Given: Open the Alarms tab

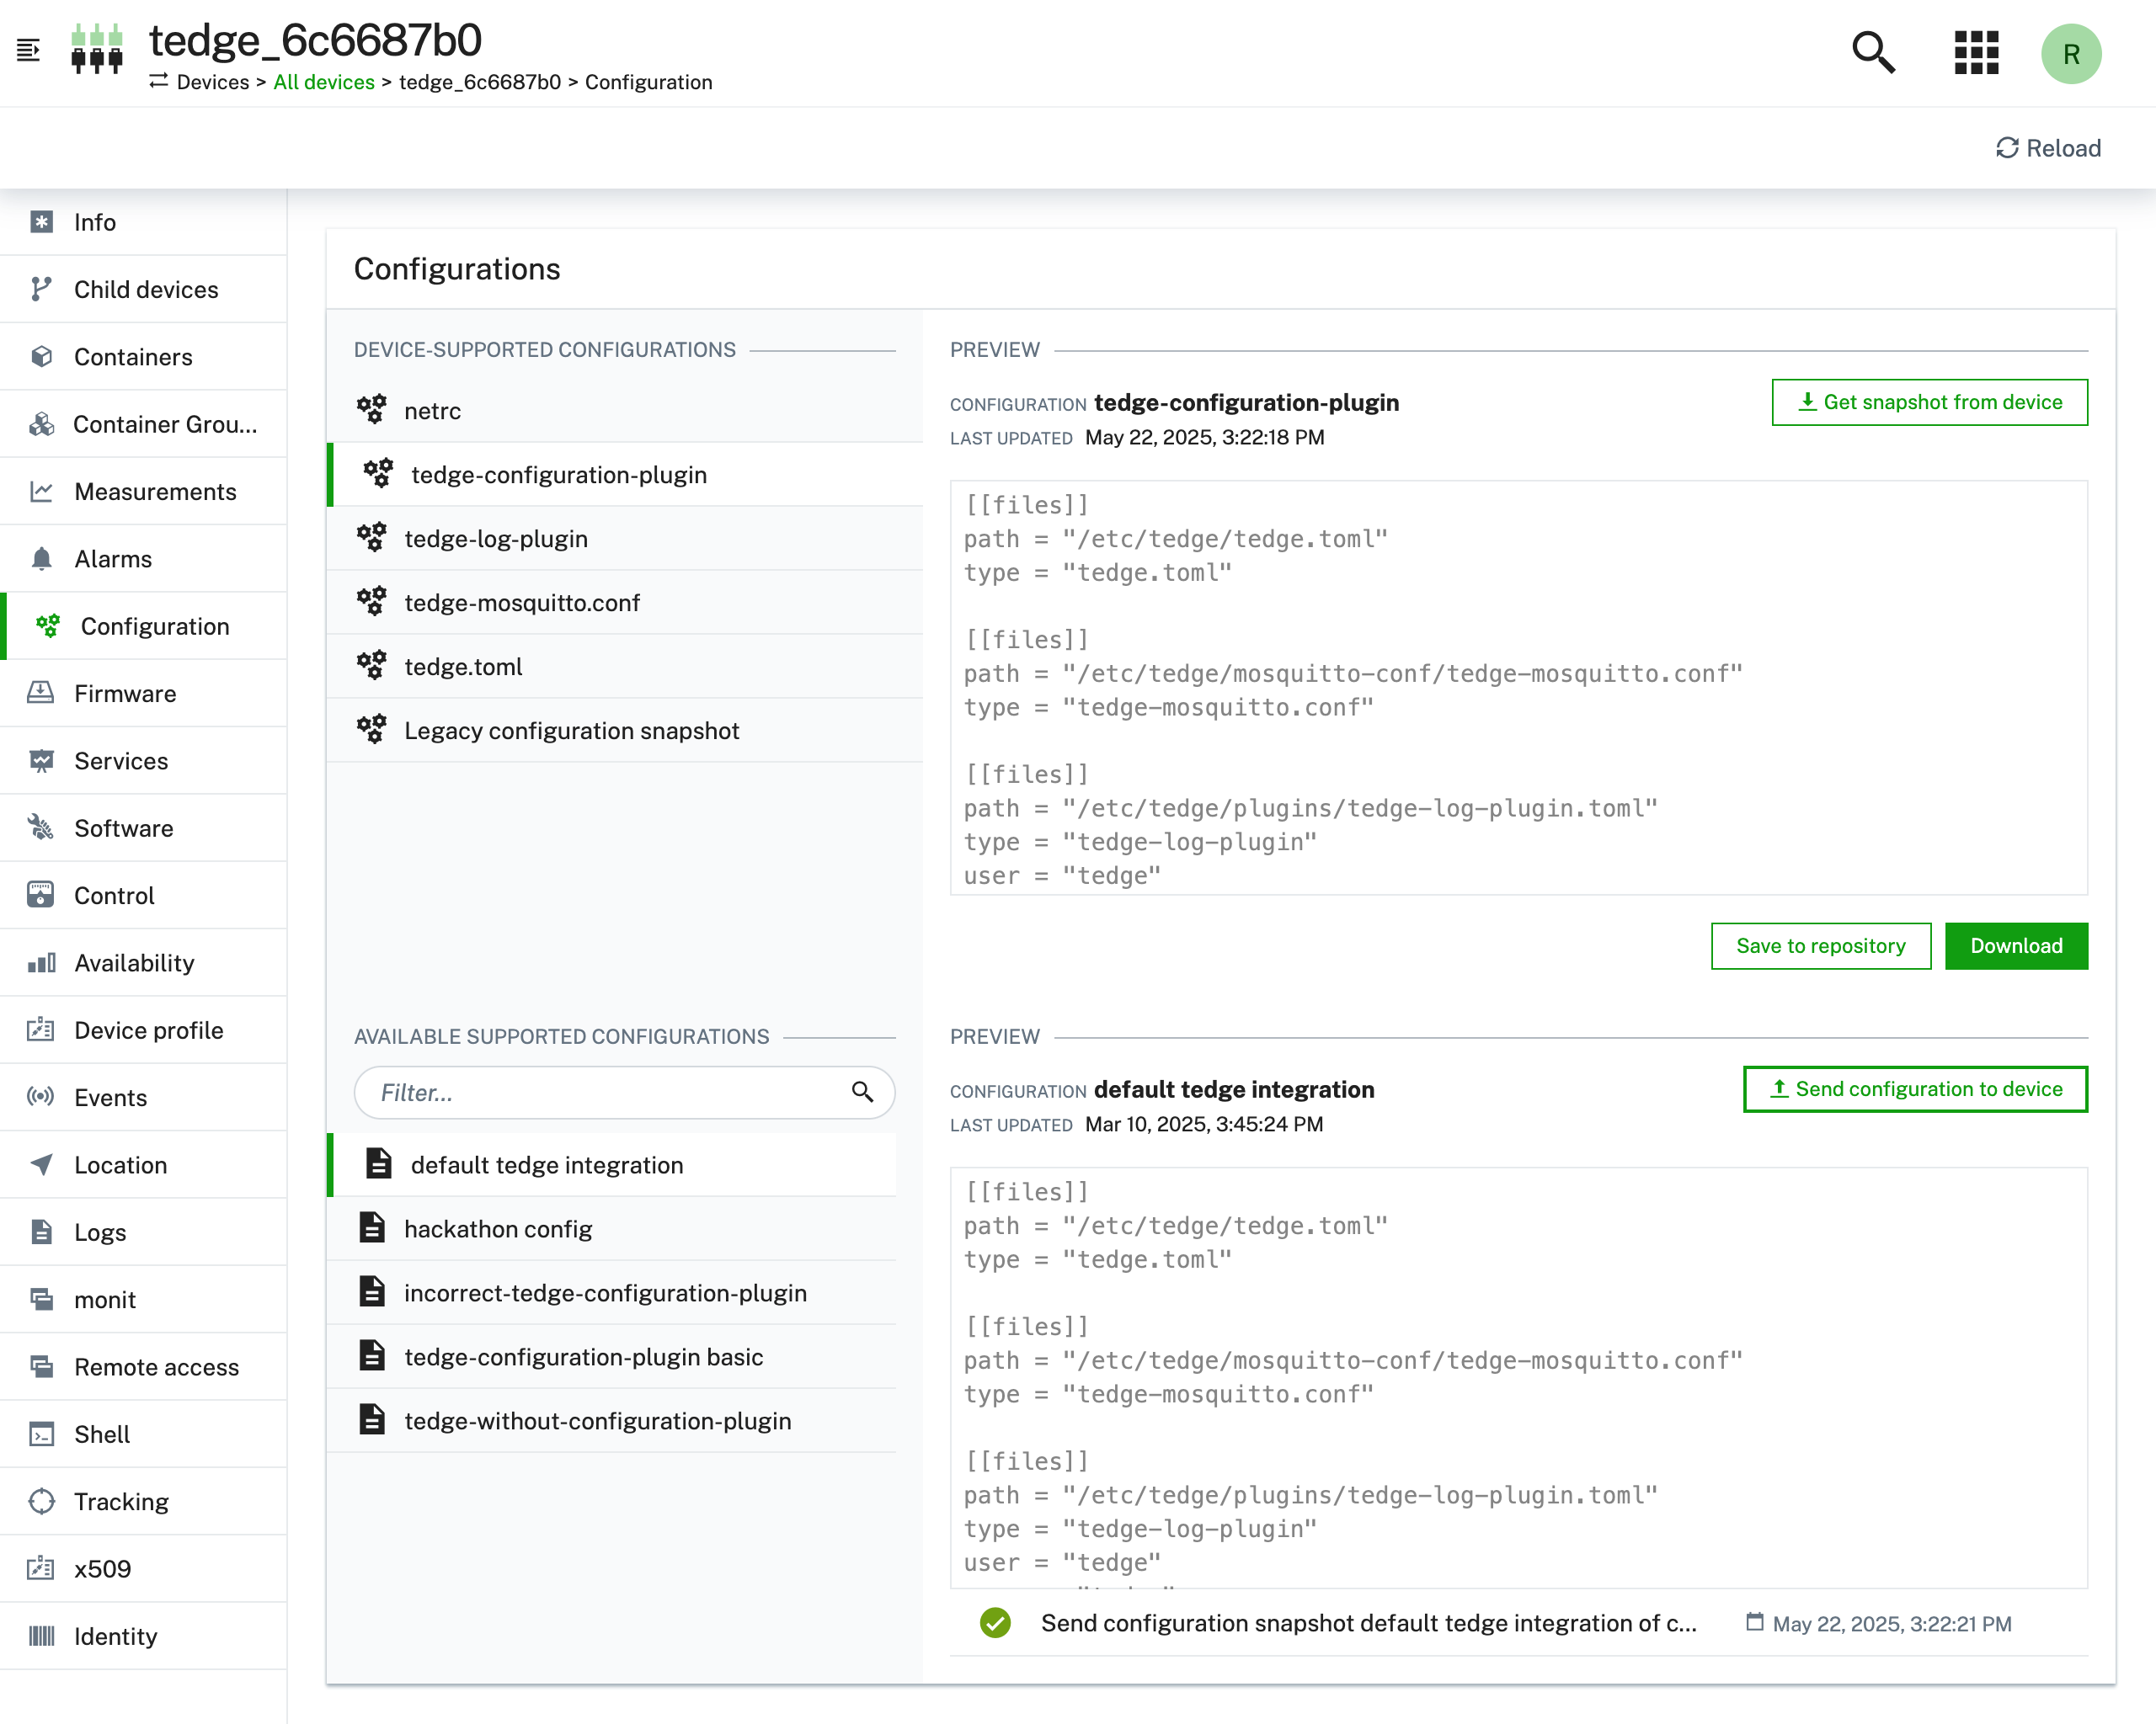Looking at the screenshot, I should (113, 559).
